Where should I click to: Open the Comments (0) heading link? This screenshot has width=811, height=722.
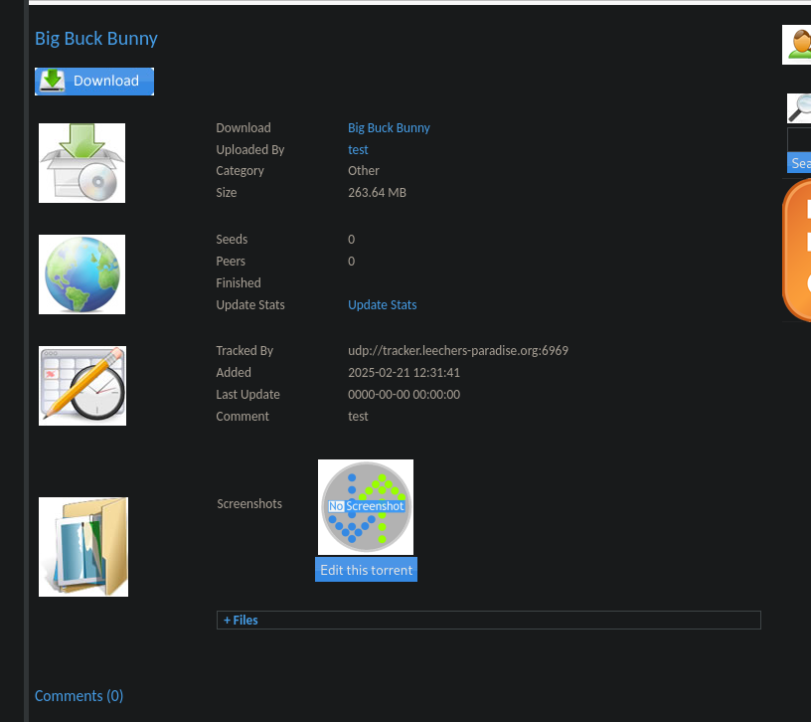[80, 695]
